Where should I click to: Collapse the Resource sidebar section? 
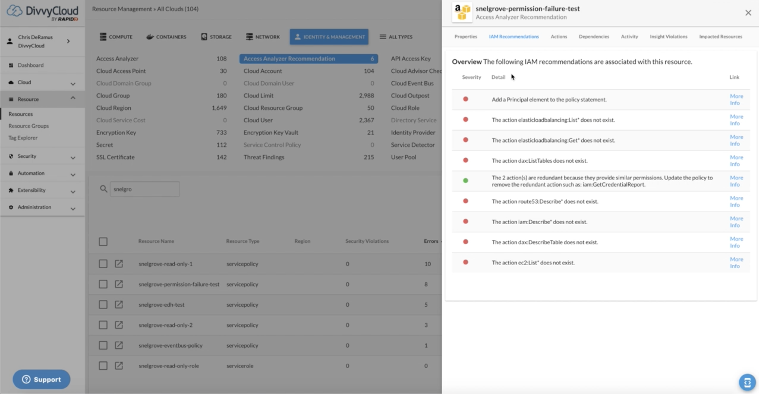coord(73,98)
